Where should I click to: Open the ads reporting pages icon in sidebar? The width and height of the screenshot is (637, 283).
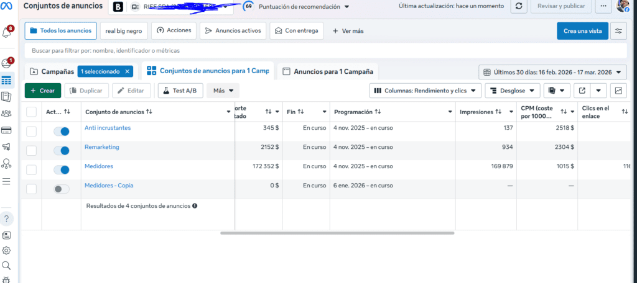[x=6, y=96]
